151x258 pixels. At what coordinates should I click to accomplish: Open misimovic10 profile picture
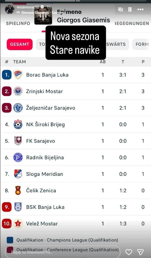click(10, 9)
